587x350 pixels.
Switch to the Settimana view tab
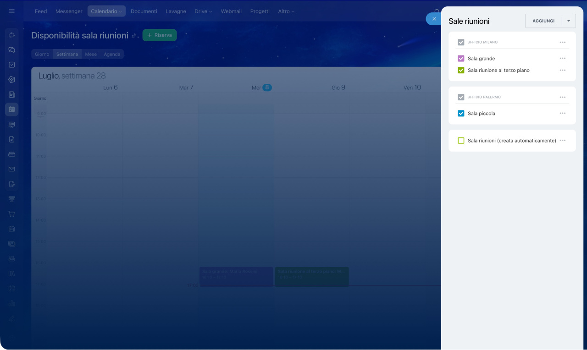point(67,54)
